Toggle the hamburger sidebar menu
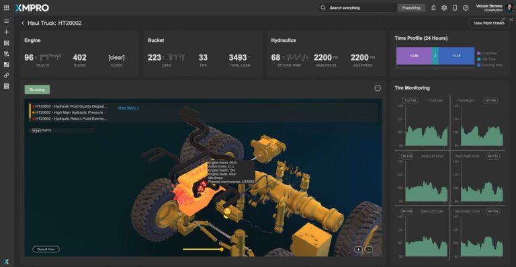This screenshot has height=267, width=516. (x=6, y=21)
